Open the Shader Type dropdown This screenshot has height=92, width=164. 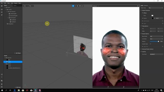[156, 8]
